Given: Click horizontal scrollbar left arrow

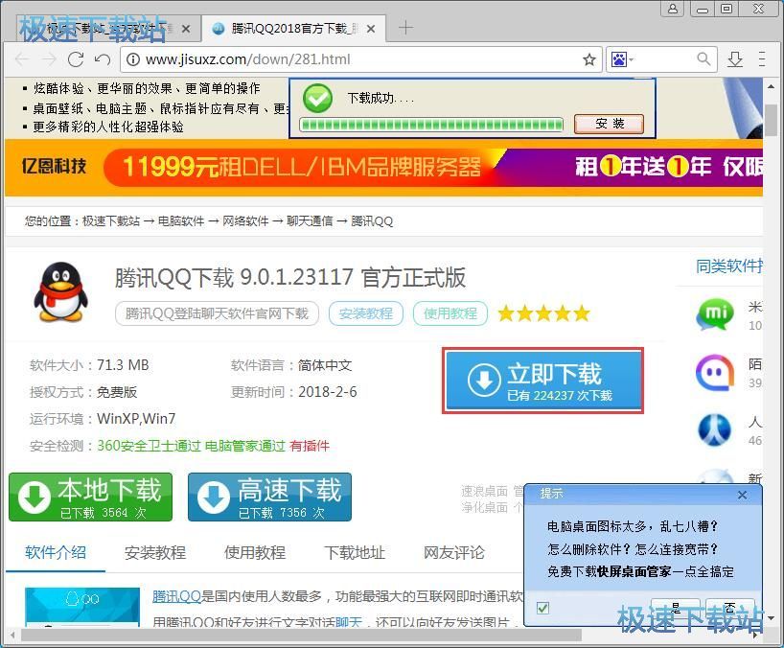Looking at the screenshot, I should point(13,635).
